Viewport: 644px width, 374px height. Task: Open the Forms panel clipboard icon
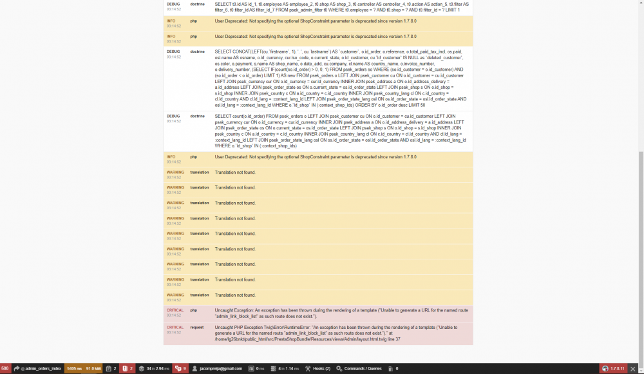coord(109,368)
